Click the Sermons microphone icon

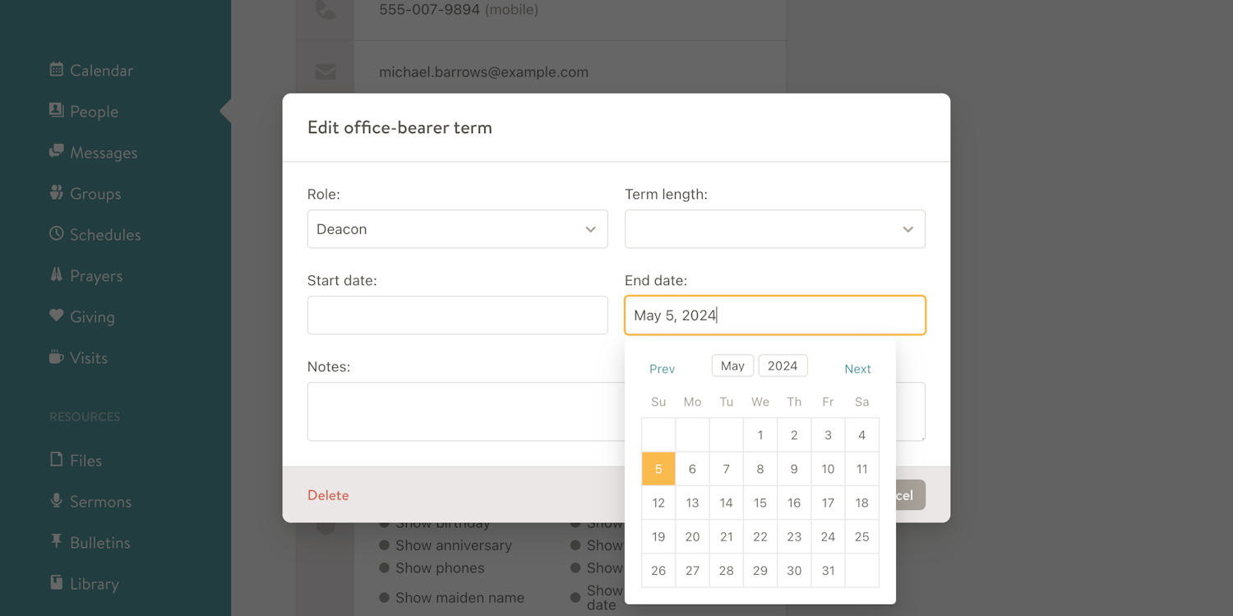56,501
